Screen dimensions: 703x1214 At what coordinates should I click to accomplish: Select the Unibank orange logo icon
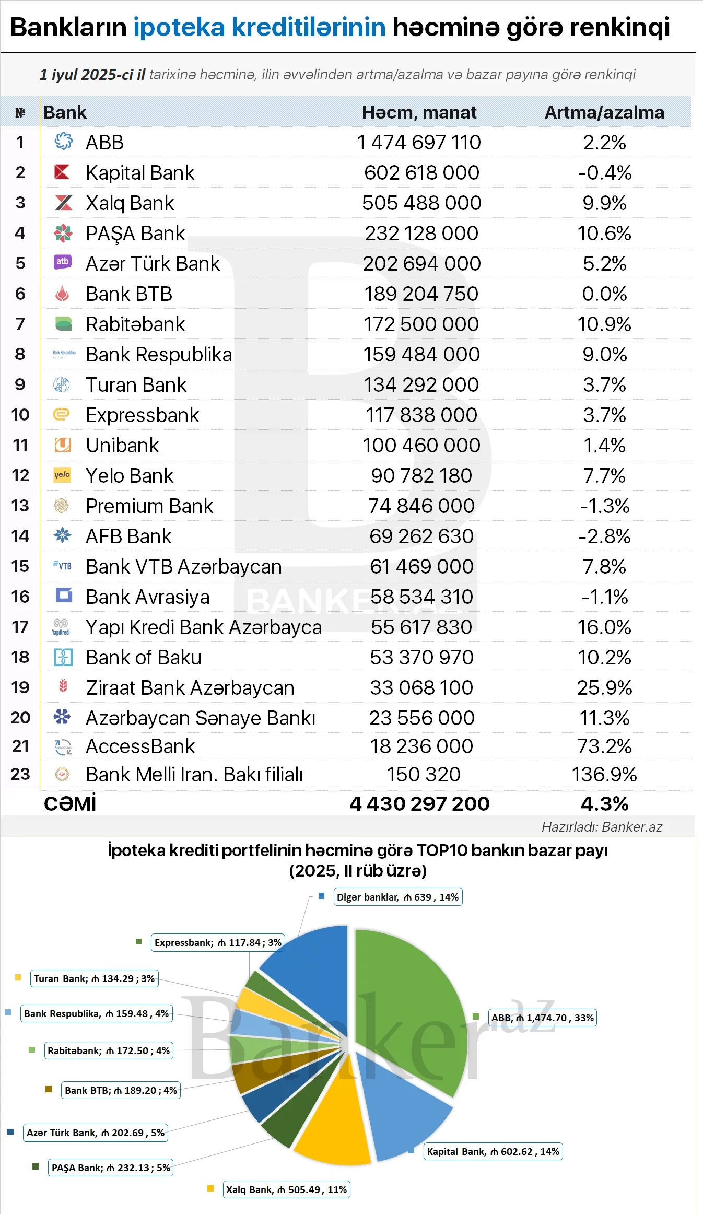click(63, 445)
